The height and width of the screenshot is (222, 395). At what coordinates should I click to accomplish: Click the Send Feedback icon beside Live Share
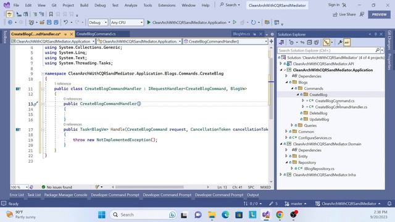(x=362, y=14)
